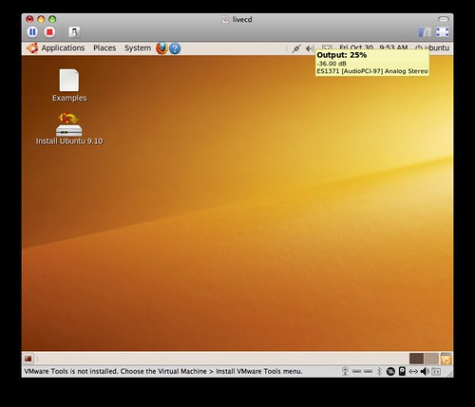Open virtual machine settings icon in toolbar
This screenshot has width=475, height=407.
pyautogui.click(x=74, y=32)
